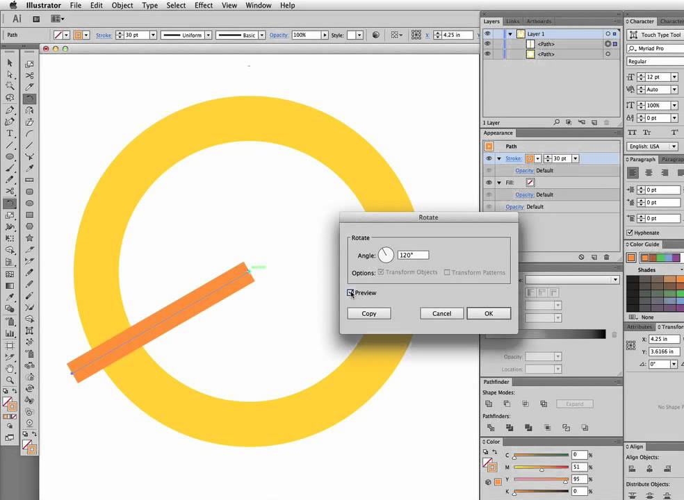Click the Yellow slider in Color panel
The image size is (684, 500).
pos(541,479)
